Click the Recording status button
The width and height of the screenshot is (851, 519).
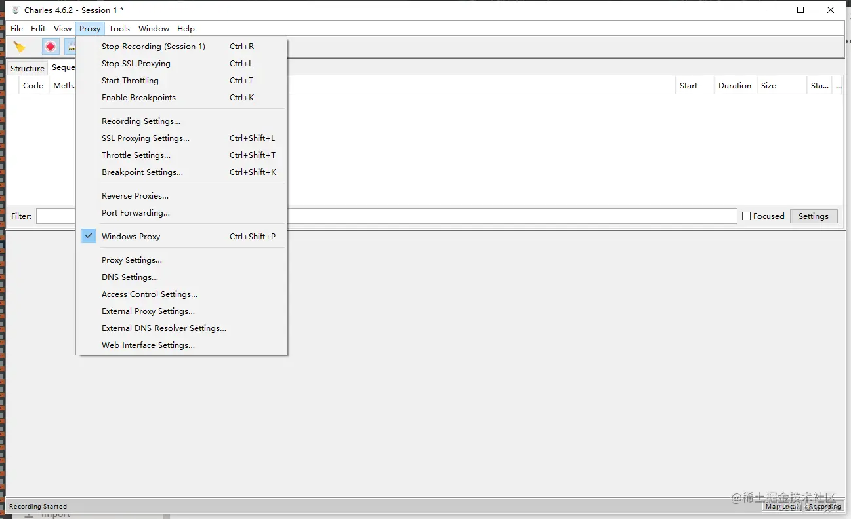(824, 507)
